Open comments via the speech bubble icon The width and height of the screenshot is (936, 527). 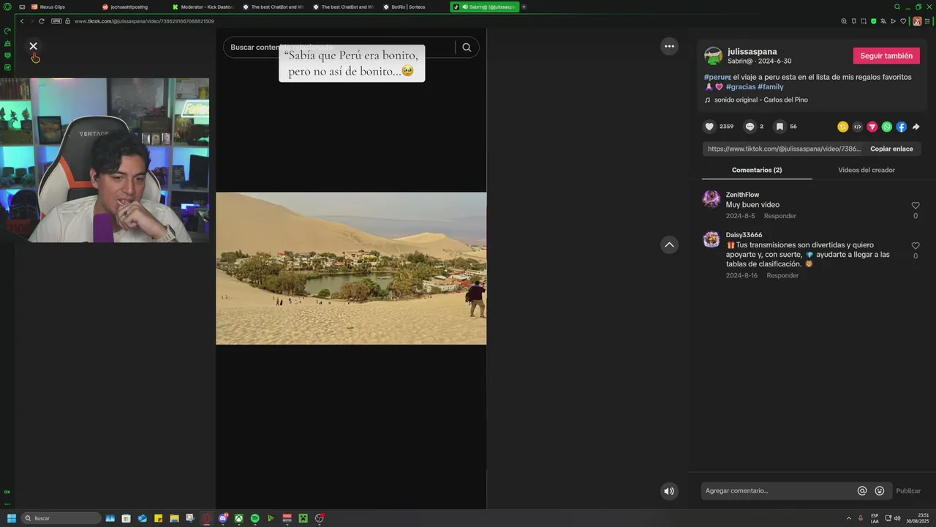[750, 127]
